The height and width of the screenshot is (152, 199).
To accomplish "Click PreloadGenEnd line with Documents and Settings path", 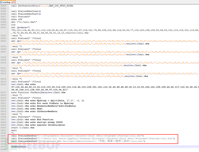I will 78,141.
